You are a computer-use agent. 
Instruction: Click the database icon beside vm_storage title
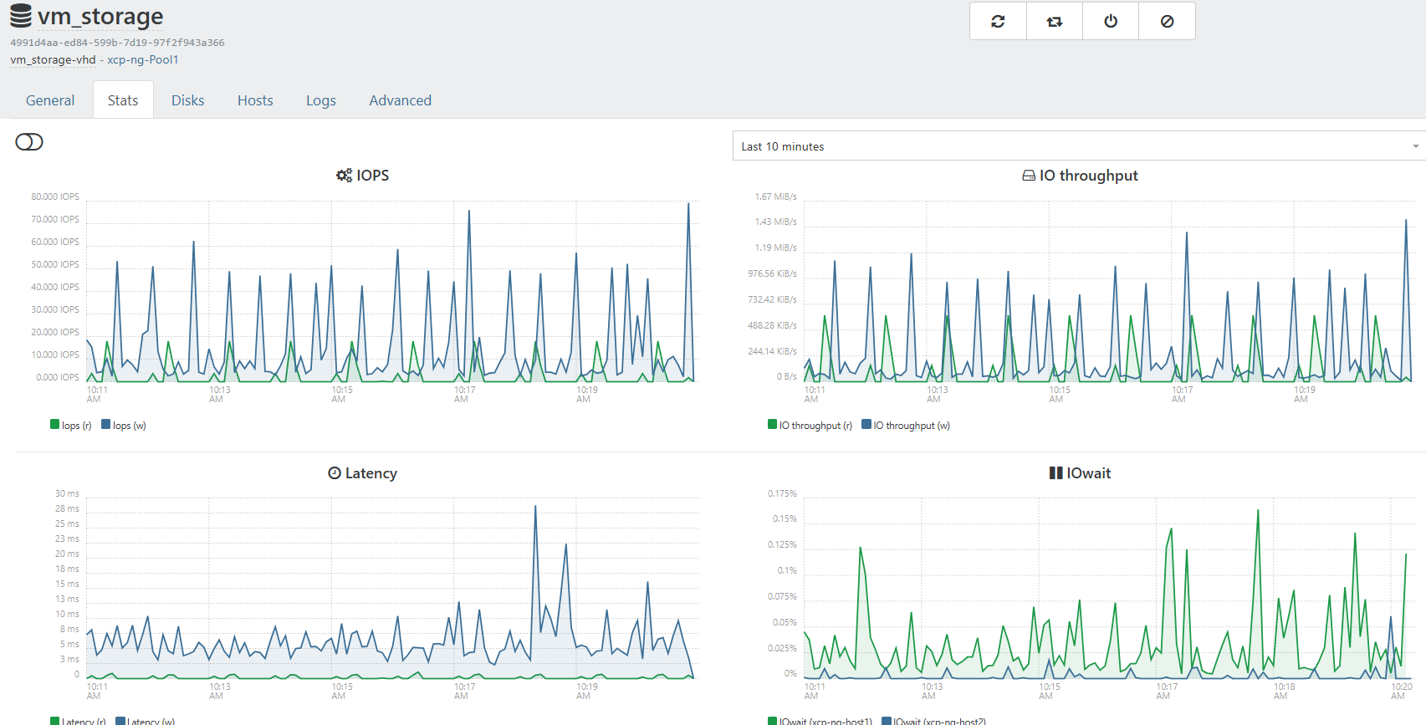tap(21, 16)
